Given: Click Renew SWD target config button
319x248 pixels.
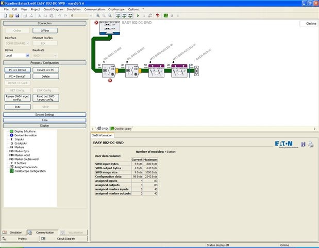Looking at the screenshot, I should click(18, 97).
